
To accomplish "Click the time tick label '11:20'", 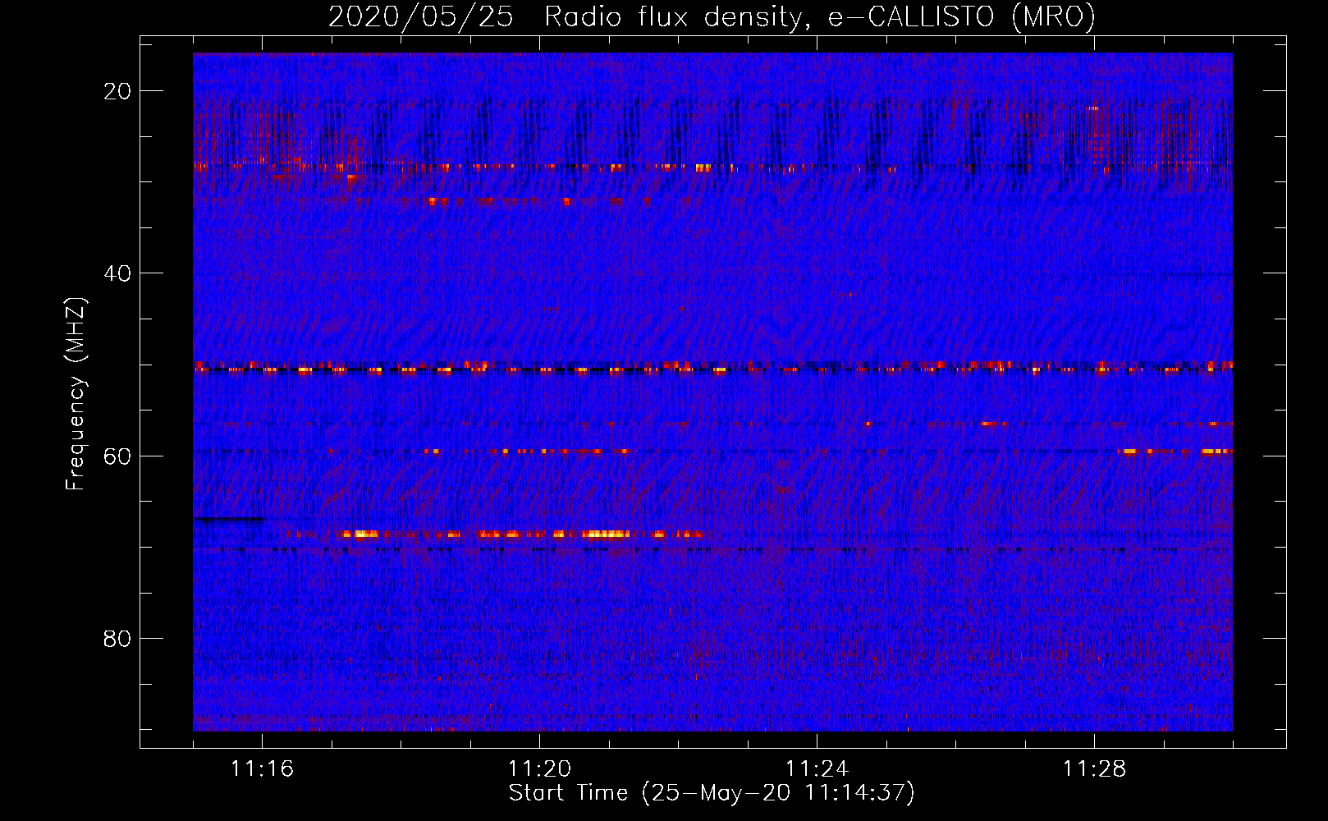I will (x=539, y=769).
